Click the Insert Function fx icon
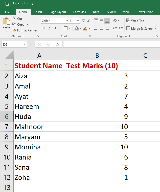 (x=57, y=45)
